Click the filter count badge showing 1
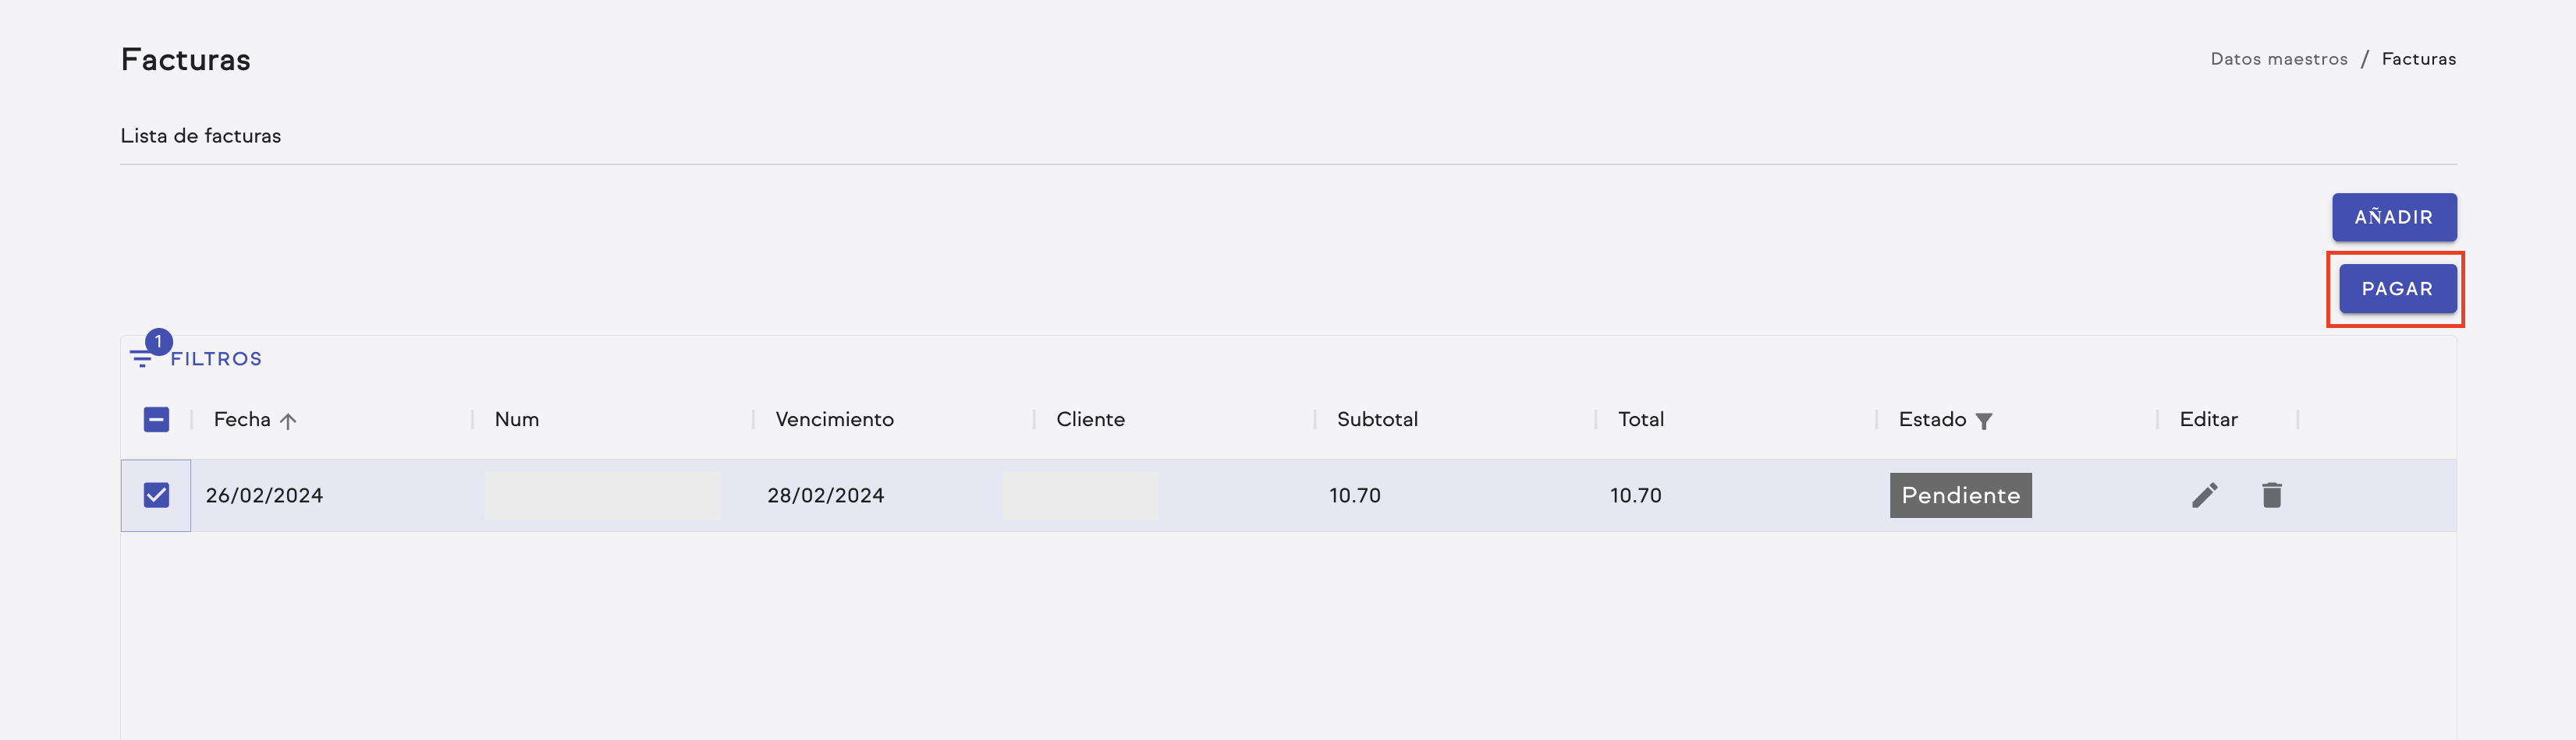The height and width of the screenshot is (740, 2576). click(159, 341)
